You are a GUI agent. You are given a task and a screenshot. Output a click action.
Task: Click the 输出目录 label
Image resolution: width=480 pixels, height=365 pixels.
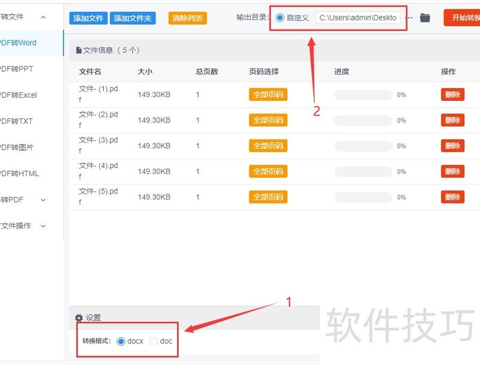(x=253, y=17)
